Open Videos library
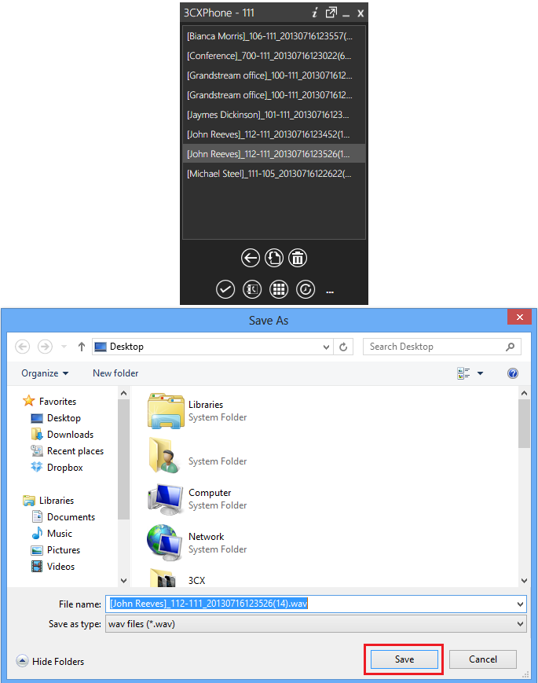 53,567
